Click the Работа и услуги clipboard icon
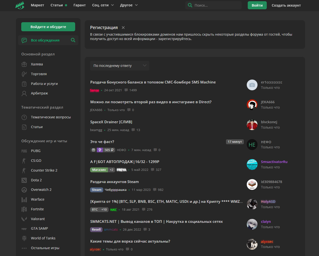Screen dimensions: 319x256 [24, 84]
